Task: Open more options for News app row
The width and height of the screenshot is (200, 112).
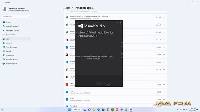Action: point(164,55)
